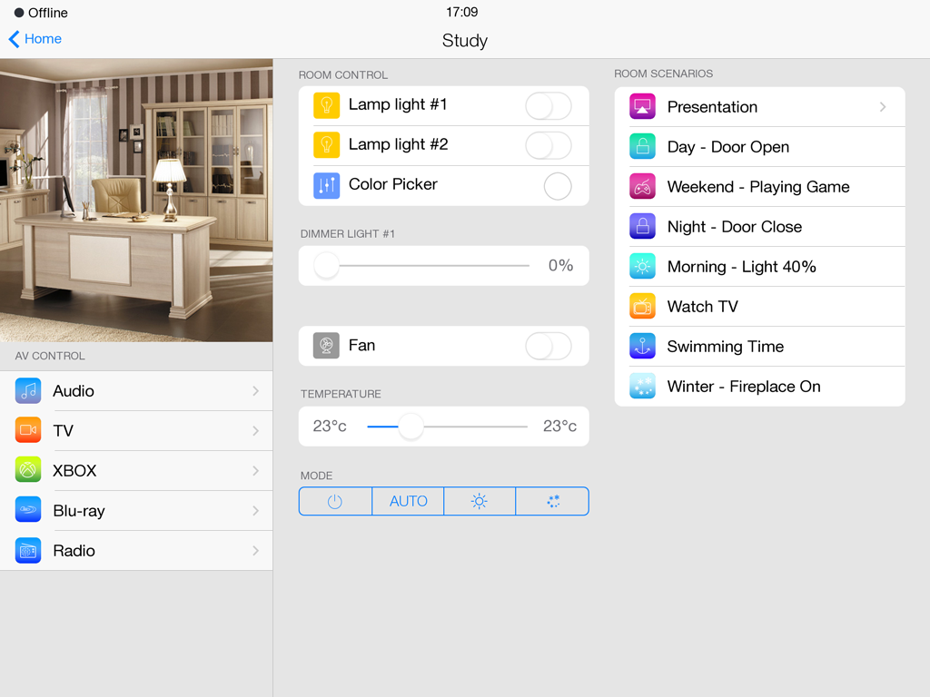Click the AV CONTROL header
The height and width of the screenshot is (697, 930).
coord(50,356)
